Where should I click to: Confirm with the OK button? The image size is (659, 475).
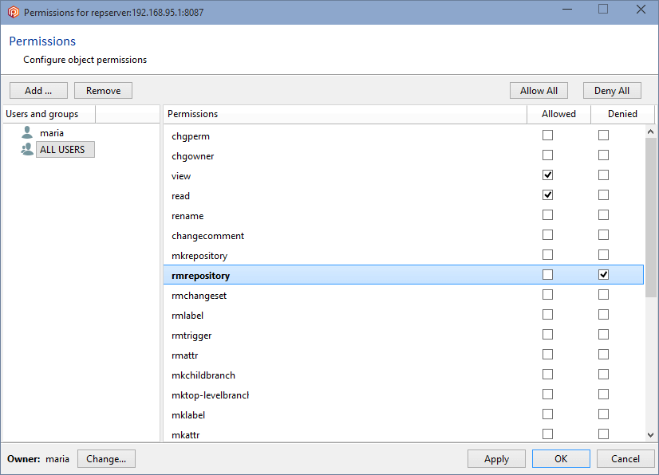[561, 458]
